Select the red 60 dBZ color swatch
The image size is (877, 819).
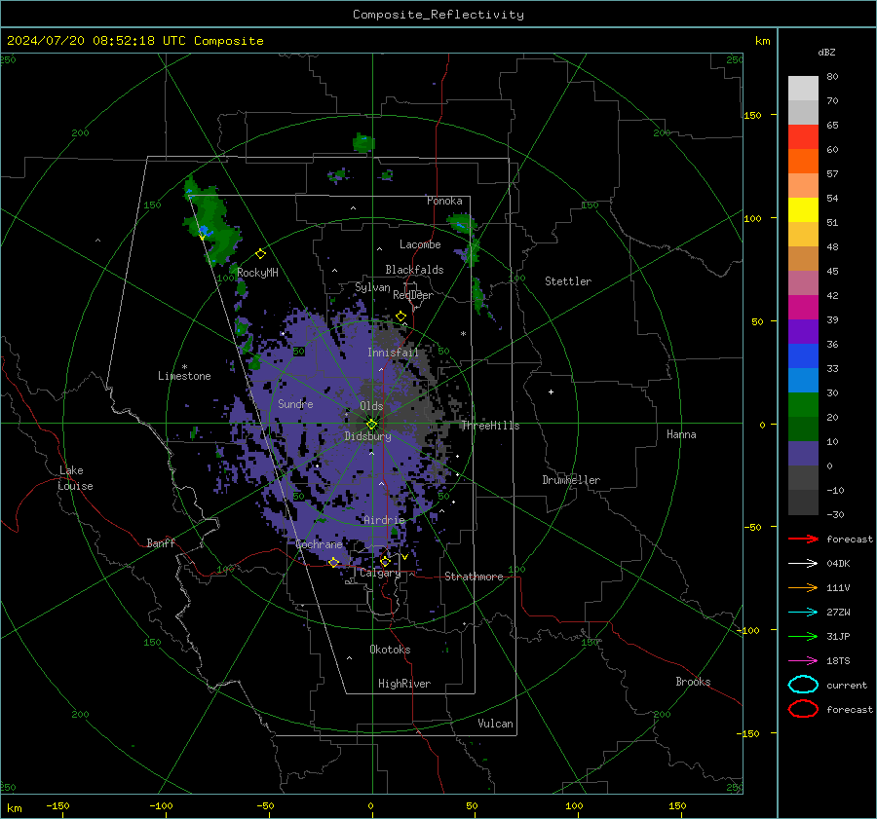point(803,137)
